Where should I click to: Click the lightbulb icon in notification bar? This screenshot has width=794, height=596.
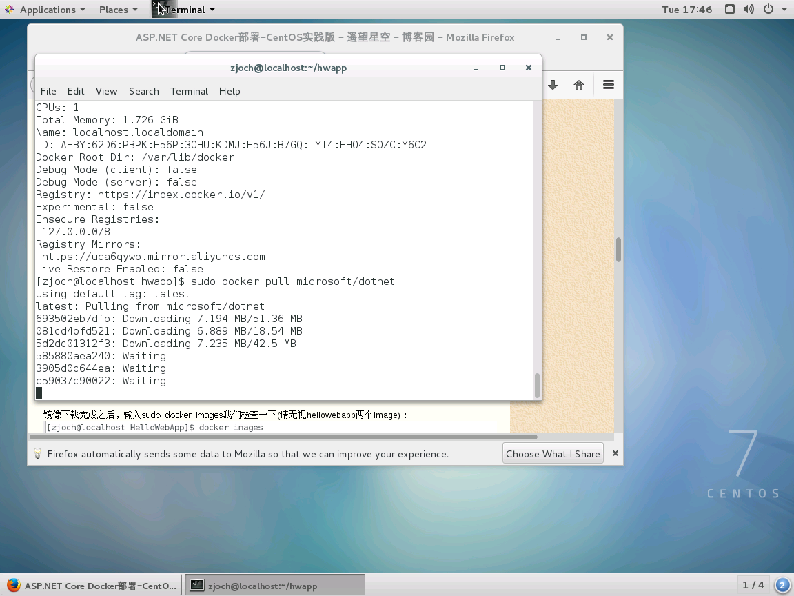pyautogui.click(x=37, y=454)
